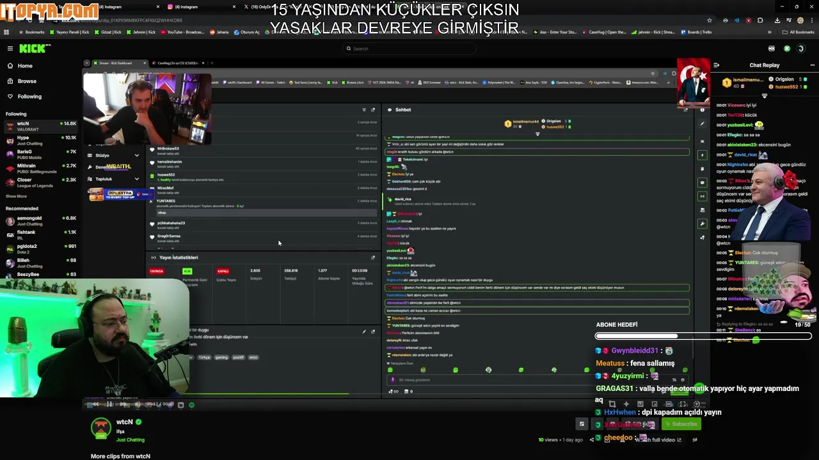Open the All Bookmarks folder
The width and height of the screenshot is (819, 460).
799,32
